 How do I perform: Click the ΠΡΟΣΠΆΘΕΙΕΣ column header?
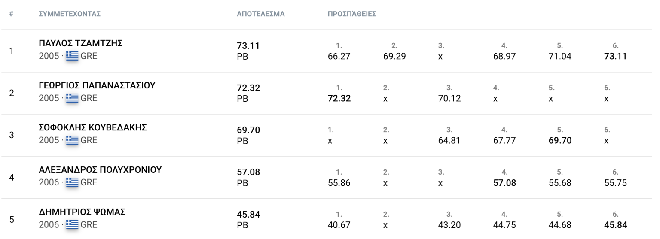pyautogui.click(x=352, y=14)
